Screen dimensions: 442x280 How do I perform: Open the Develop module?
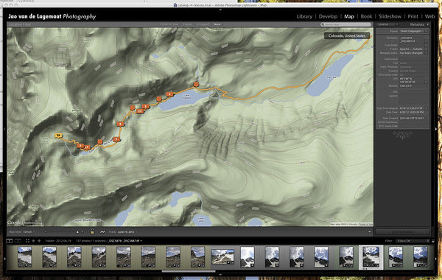pos(328,16)
